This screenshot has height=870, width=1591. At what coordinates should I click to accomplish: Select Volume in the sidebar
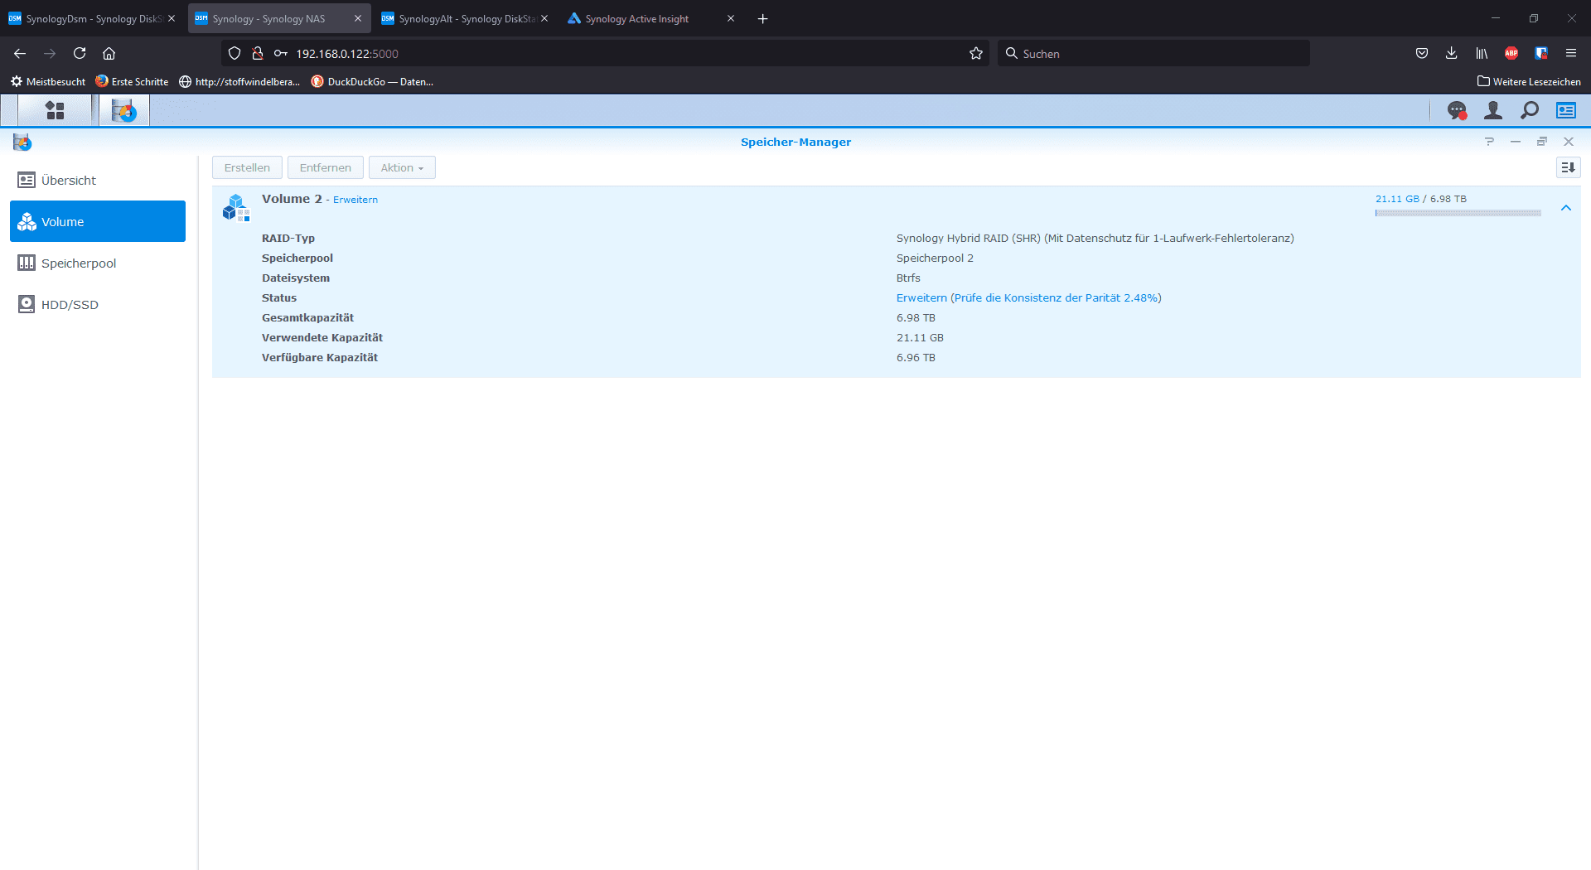(98, 221)
